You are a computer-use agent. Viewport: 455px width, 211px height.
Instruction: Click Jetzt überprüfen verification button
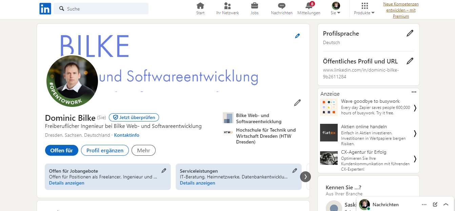pyautogui.click(x=134, y=117)
